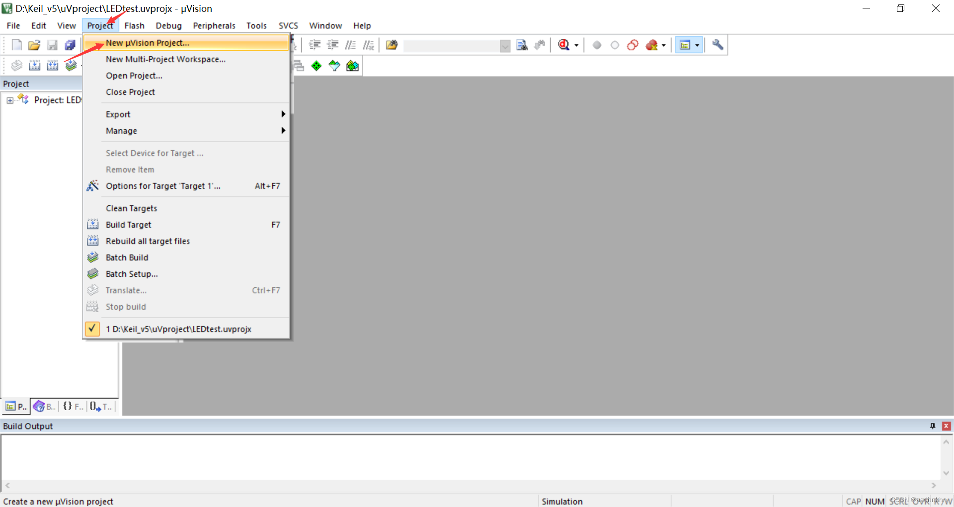Click the Uncomment selection icon
Screen dimensions: 954x507
368,45
